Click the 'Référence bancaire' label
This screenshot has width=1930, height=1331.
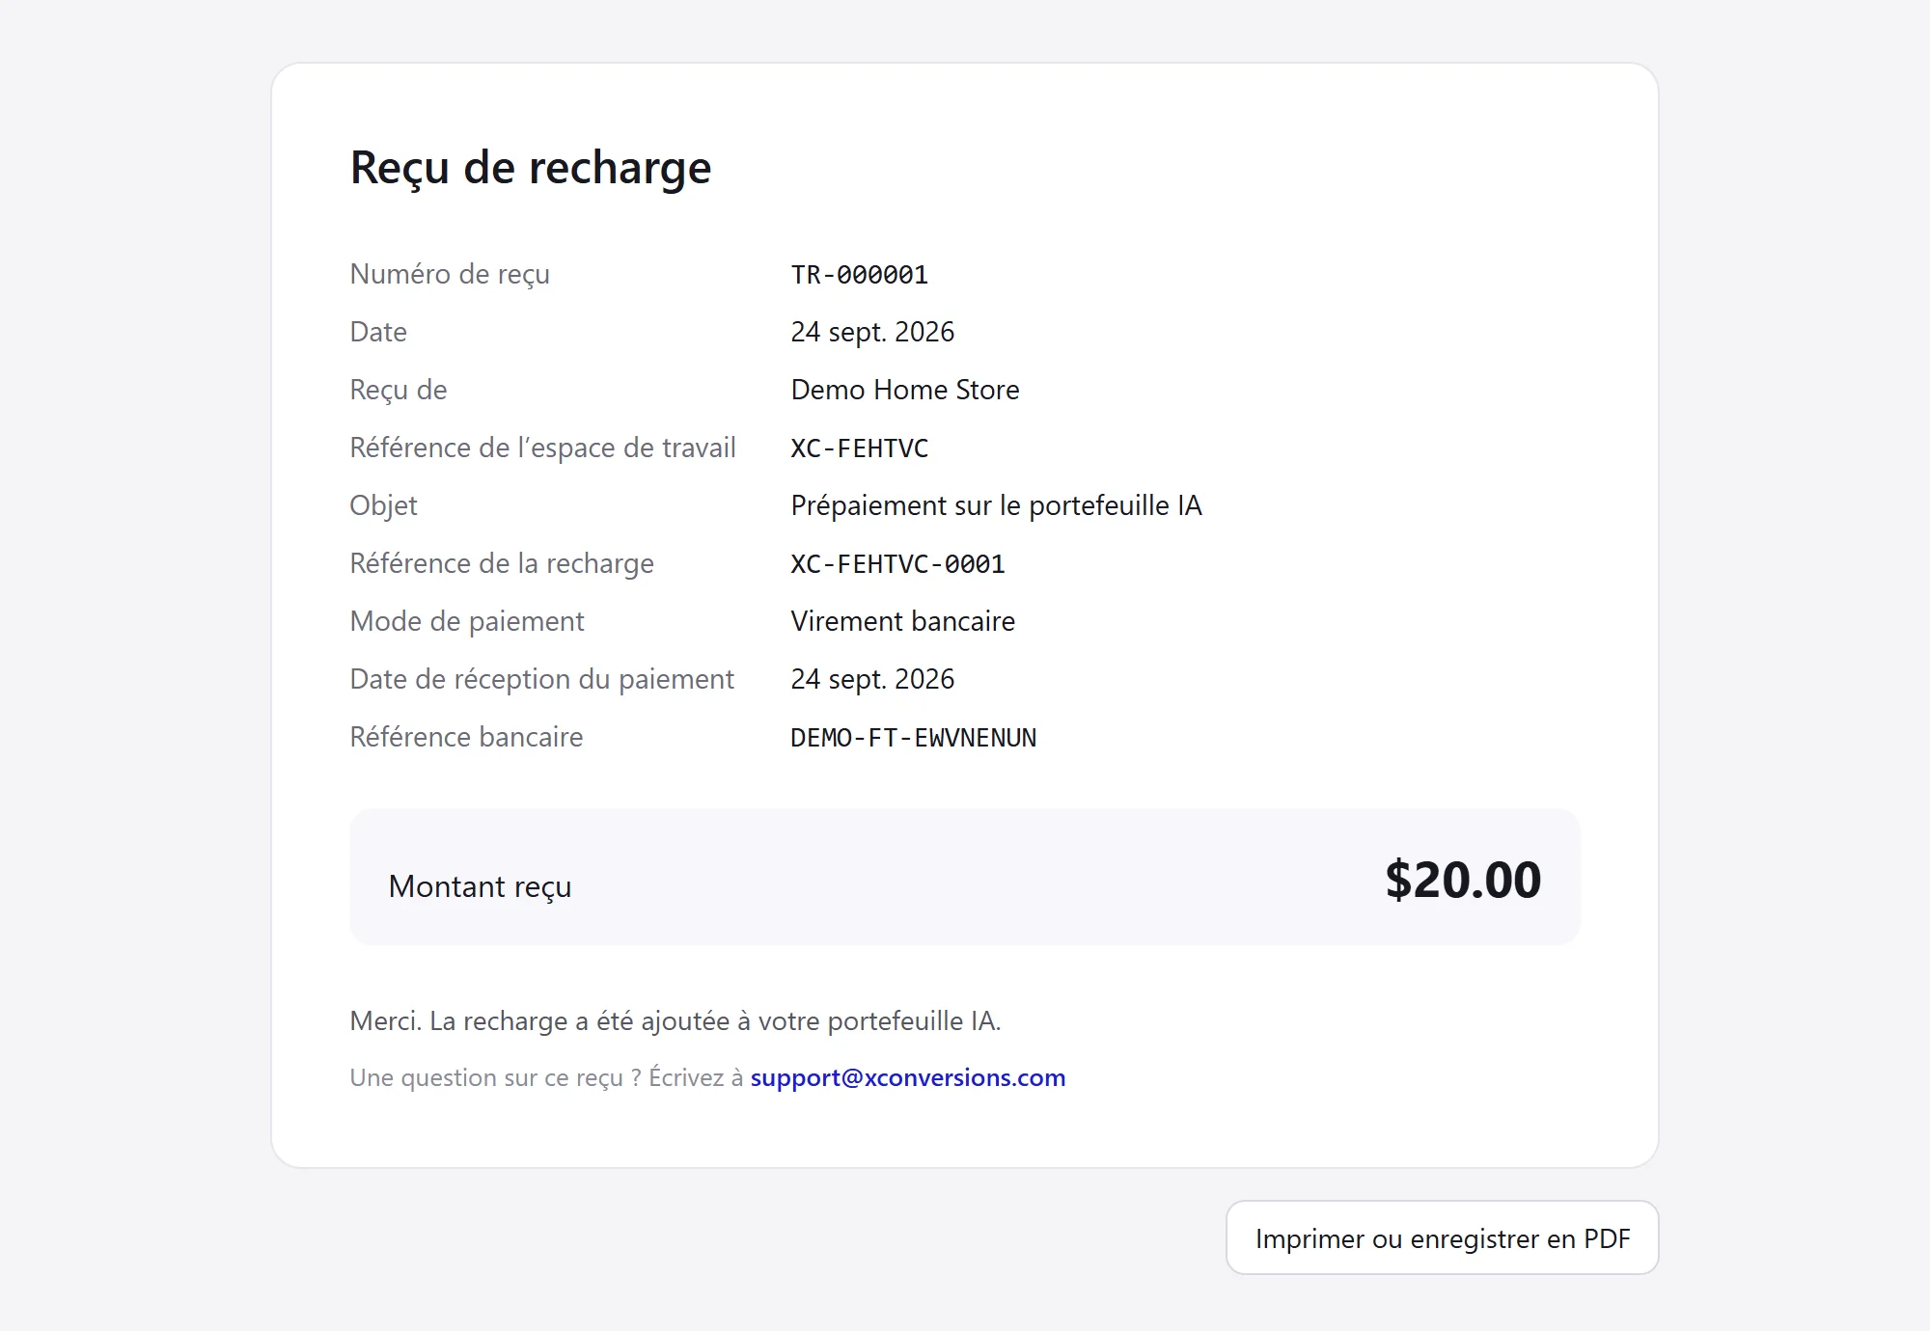click(466, 737)
